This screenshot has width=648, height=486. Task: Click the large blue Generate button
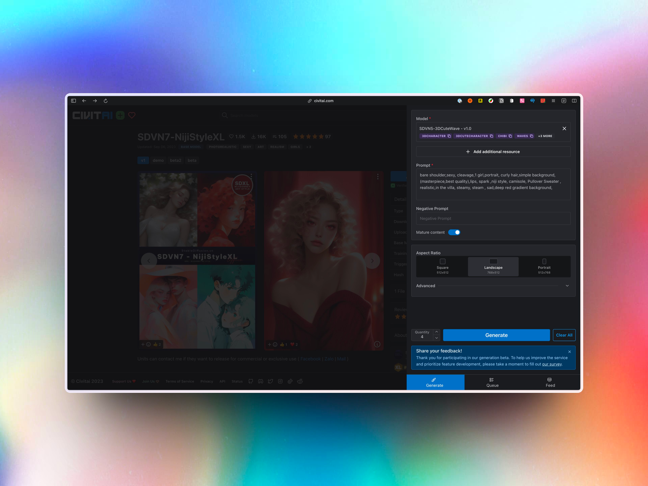click(496, 335)
